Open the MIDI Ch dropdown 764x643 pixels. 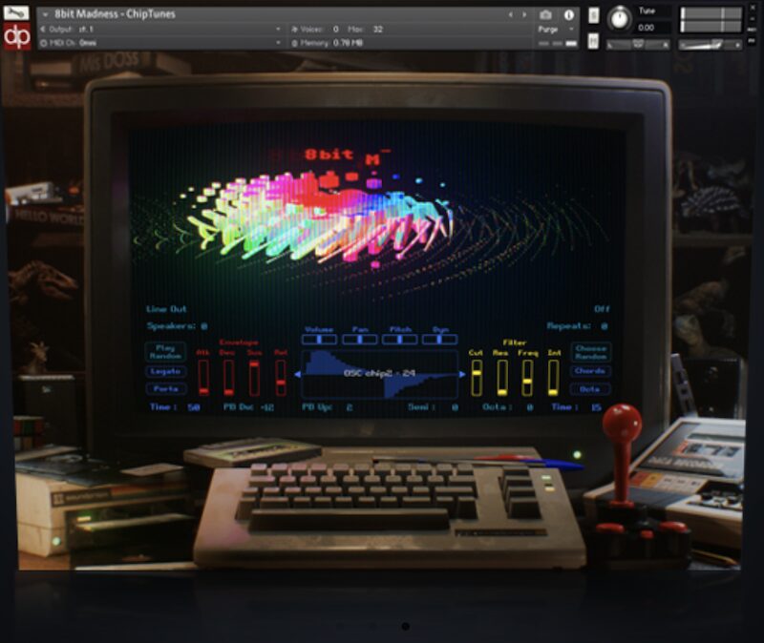(278, 43)
